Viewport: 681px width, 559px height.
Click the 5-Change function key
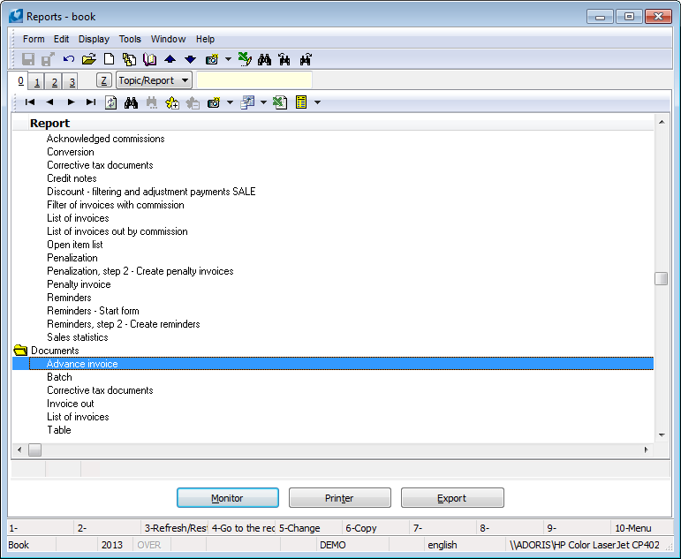click(x=309, y=528)
